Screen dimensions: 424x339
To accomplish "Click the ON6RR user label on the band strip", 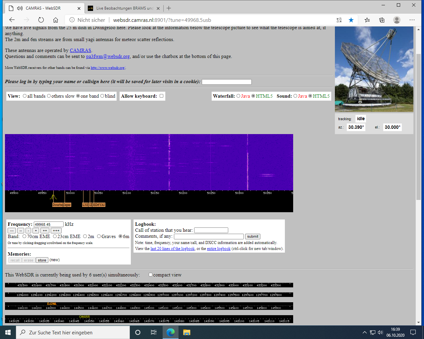I will coord(84,317).
